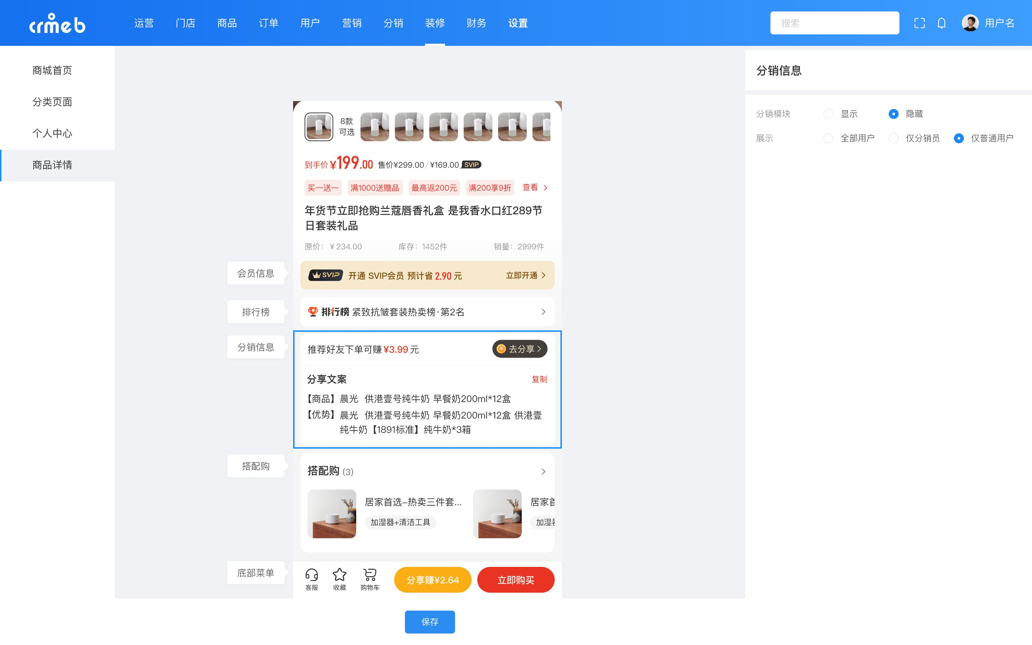Click the second 搭配购 product image

(497, 513)
